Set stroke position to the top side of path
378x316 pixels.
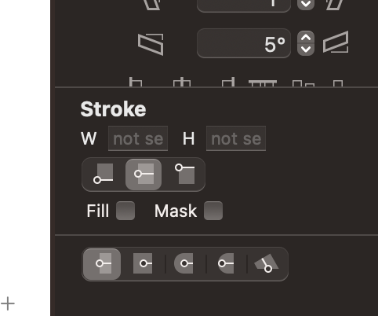pyautogui.click(x=185, y=175)
